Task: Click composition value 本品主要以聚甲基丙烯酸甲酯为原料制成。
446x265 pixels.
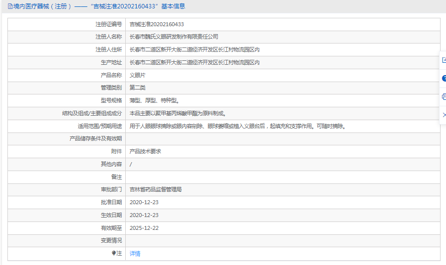Action: click(x=178, y=113)
